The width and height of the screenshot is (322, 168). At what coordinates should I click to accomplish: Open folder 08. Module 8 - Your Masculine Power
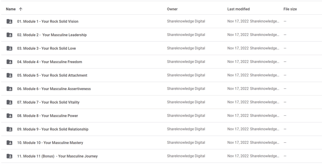click(x=47, y=116)
